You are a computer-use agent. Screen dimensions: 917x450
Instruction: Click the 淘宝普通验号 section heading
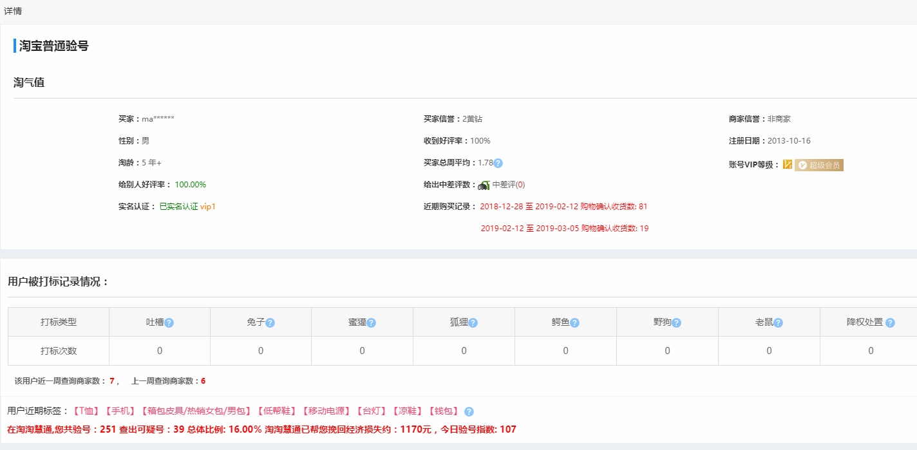coord(54,46)
